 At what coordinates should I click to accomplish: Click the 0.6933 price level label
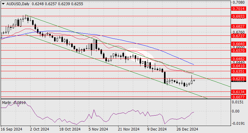239,16
